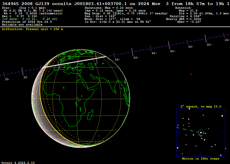Select the "RA = 0 18 3.6058 (astrometric)" line

(x=33, y=13)
